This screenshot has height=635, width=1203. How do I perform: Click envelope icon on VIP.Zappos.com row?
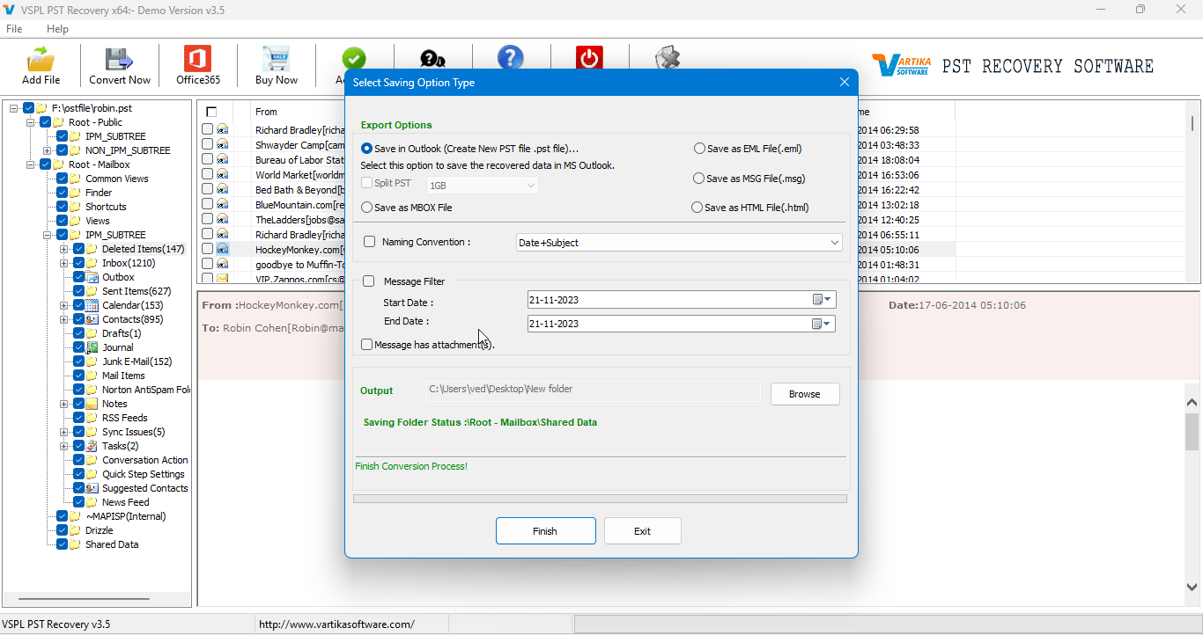(223, 279)
